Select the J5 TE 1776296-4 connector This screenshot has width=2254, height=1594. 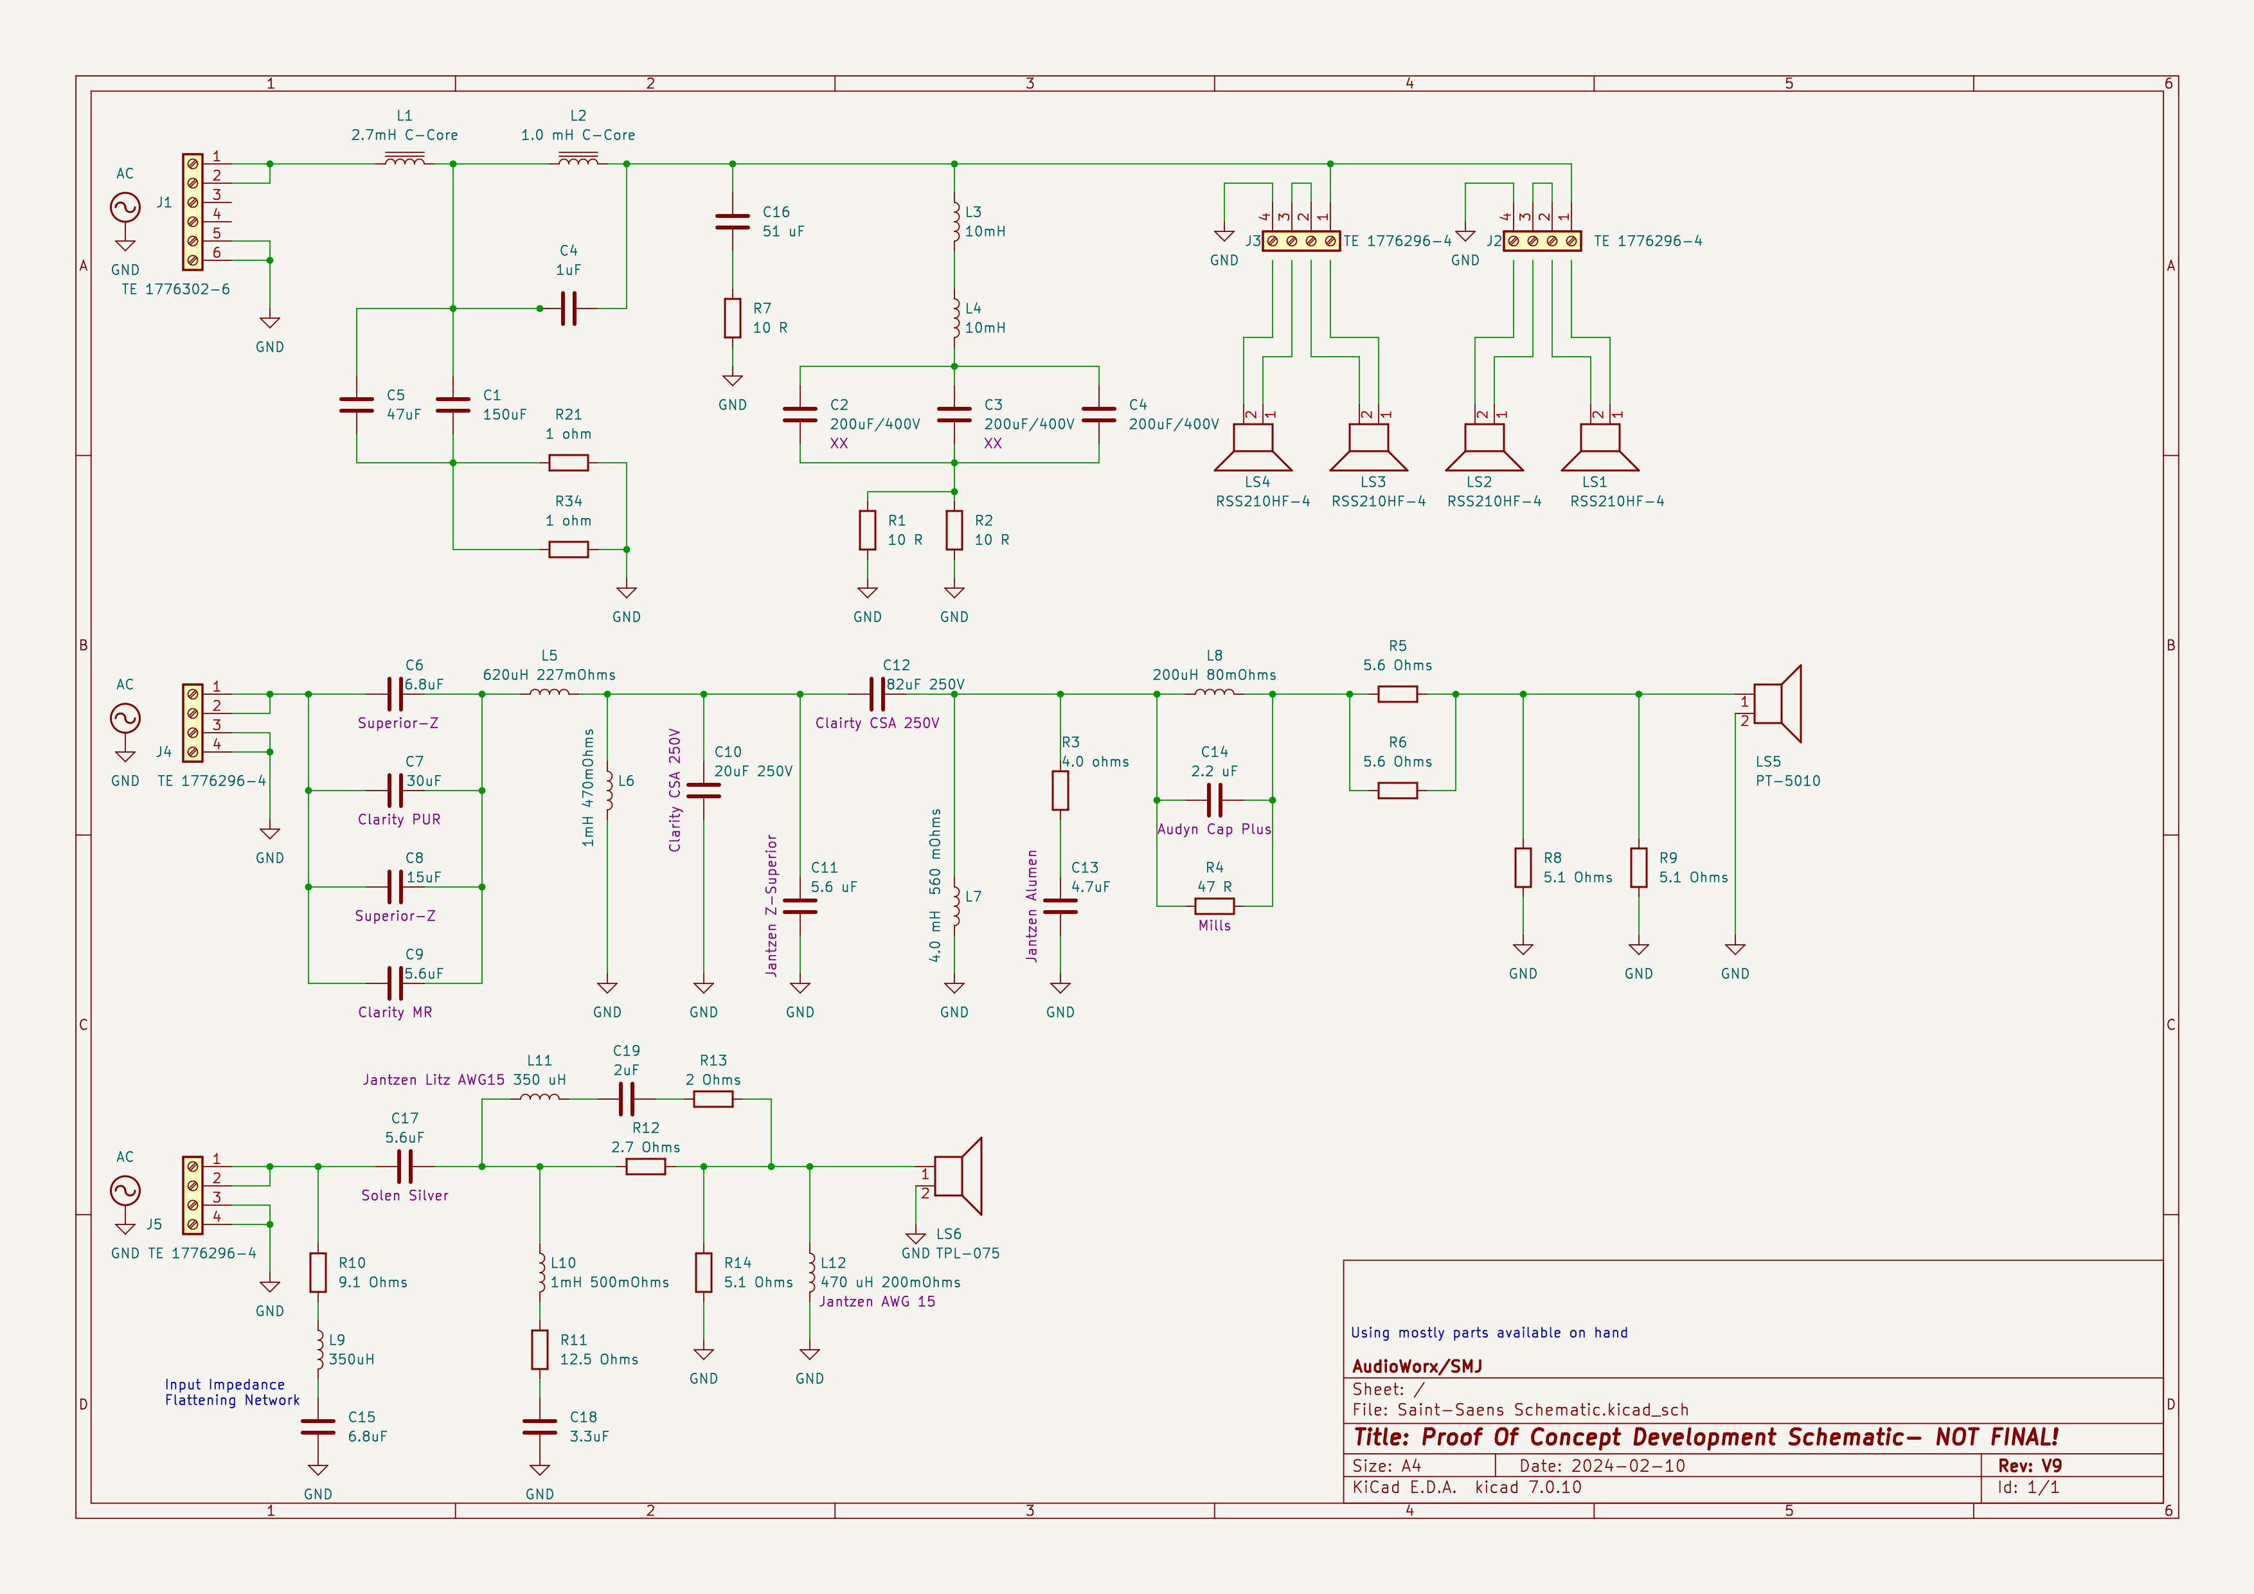(x=192, y=1195)
